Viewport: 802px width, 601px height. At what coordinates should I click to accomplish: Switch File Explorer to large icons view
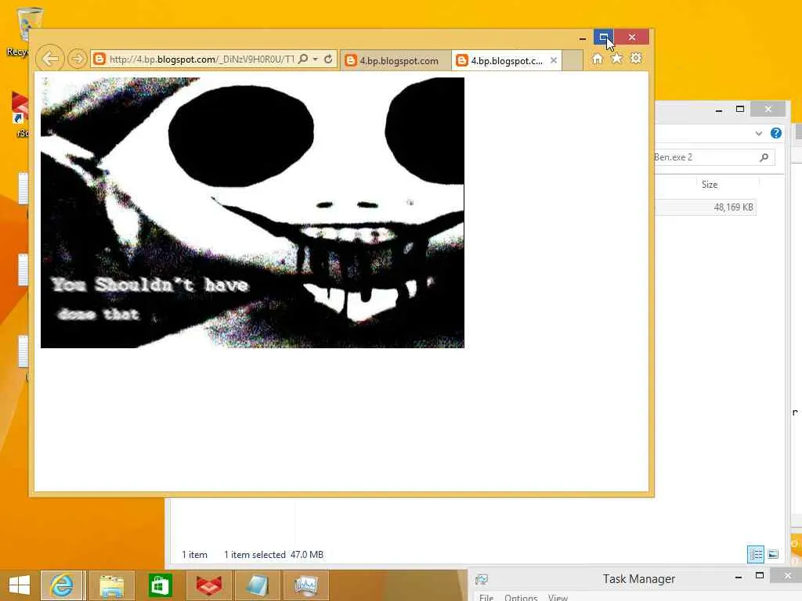[x=773, y=554]
